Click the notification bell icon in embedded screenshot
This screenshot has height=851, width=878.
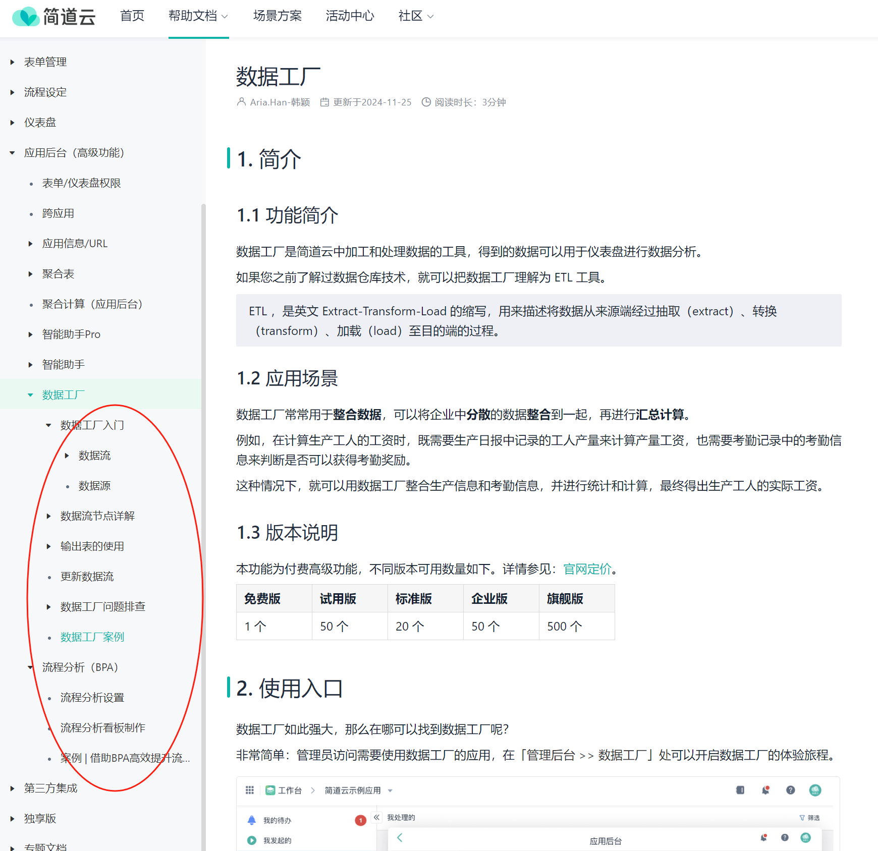click(765, 790)
